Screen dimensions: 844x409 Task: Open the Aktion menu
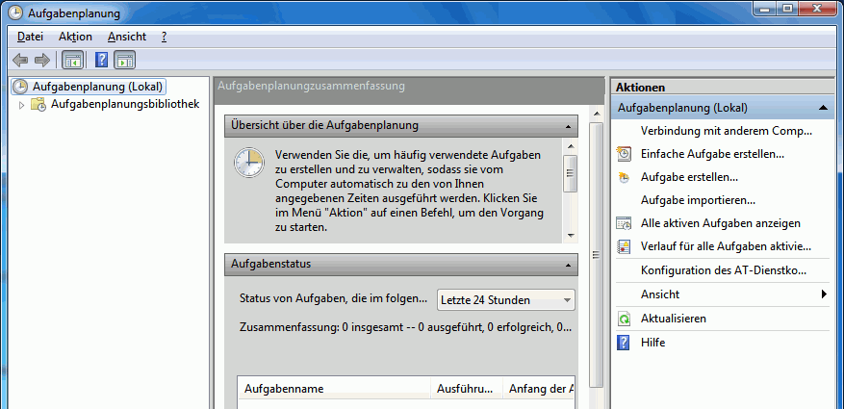pos(75,37)
